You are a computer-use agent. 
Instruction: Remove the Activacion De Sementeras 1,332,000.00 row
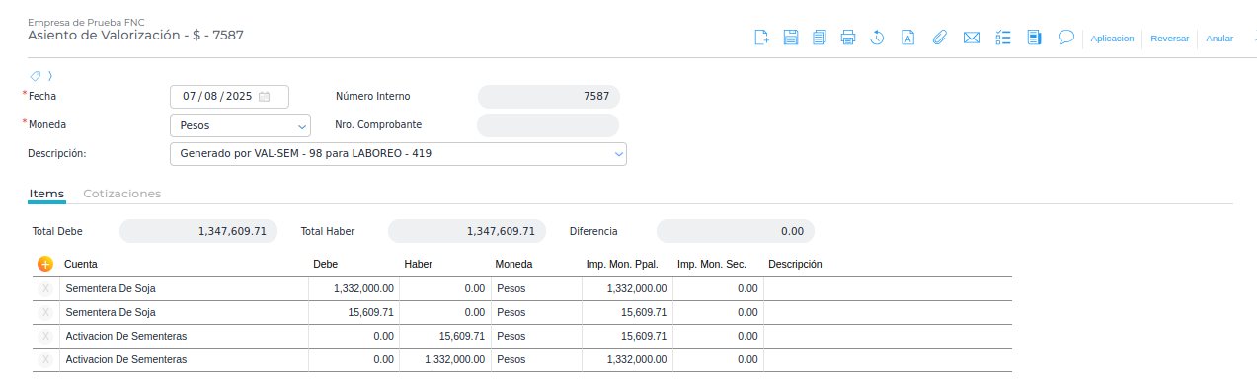45,359
